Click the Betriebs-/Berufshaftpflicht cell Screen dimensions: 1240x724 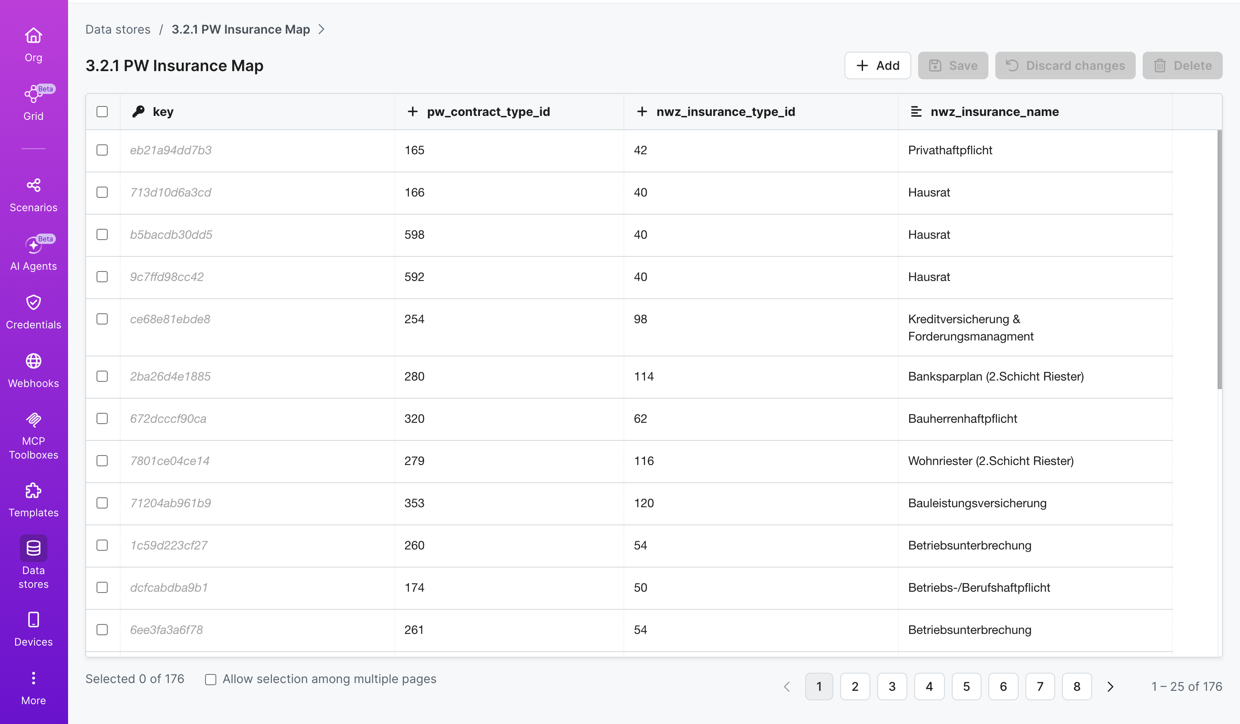pyautogui.click(x=1035, y=589)
